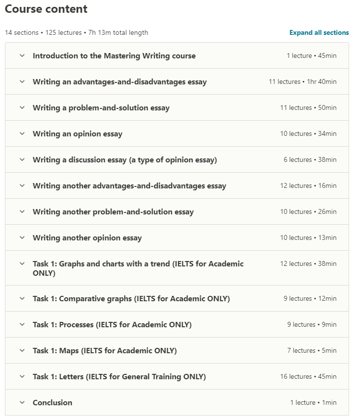Expand chevron beside Writing another problem-and-solution essay

(22, 211)
